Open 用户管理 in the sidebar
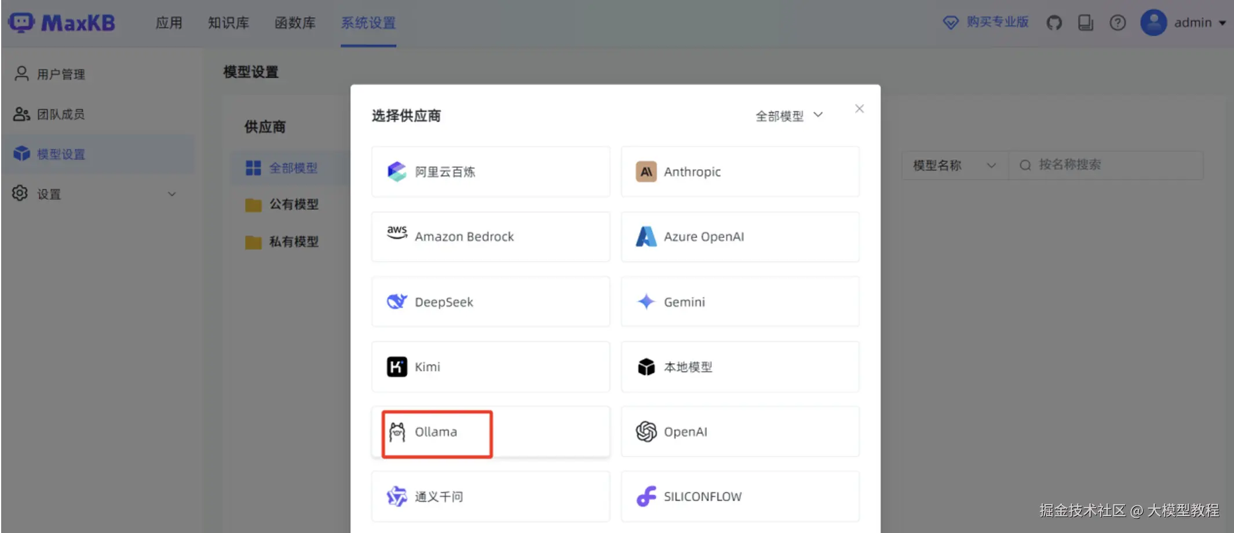 (x=98, y=74)
